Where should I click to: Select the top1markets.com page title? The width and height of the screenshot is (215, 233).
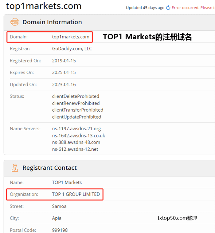click(x=44, y=6)
